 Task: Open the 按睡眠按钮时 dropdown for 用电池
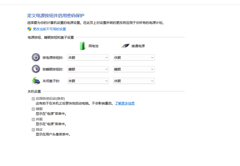coord(88,69)
